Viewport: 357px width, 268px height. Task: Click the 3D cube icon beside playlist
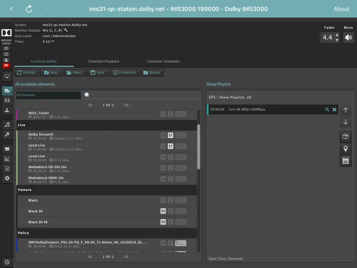pyautogui.click(x=345, y=136)
